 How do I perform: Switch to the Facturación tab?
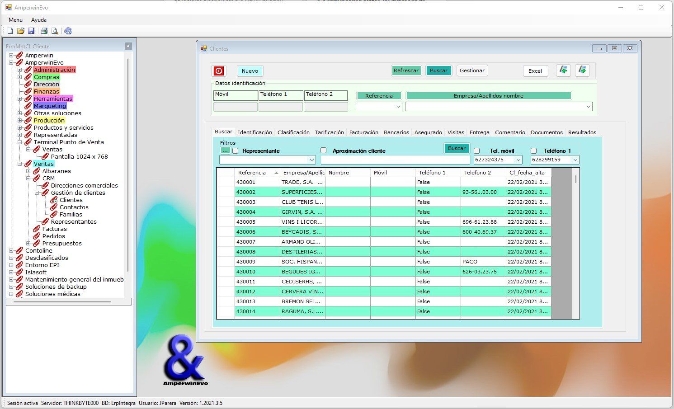click(x=363, y=132)
